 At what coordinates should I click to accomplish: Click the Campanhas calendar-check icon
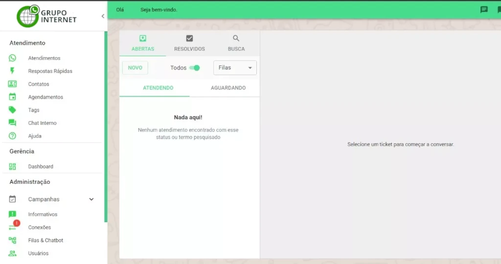(x=12, y=199)
